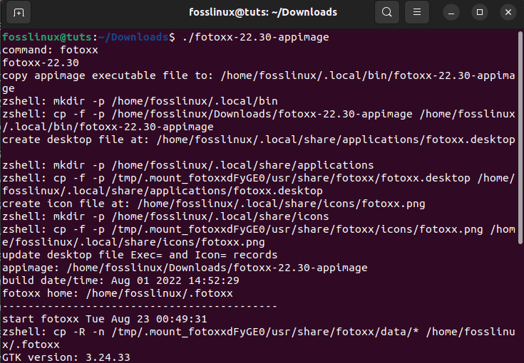The width and height of the screenshot is (524, 363).
Task: Close the terminal window
Action: (506, 12)
